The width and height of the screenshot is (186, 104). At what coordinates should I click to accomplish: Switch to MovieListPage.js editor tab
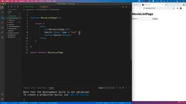pyautogui.click(x=30, y=7)
